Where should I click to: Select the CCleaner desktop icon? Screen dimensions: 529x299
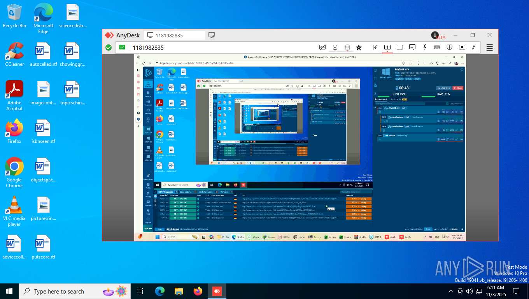point(14,55)
